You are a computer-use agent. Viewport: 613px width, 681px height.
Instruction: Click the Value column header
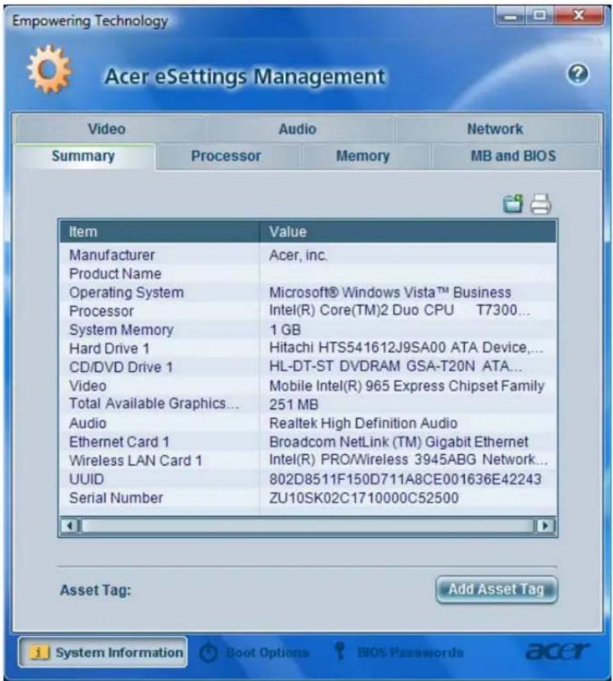408,232
